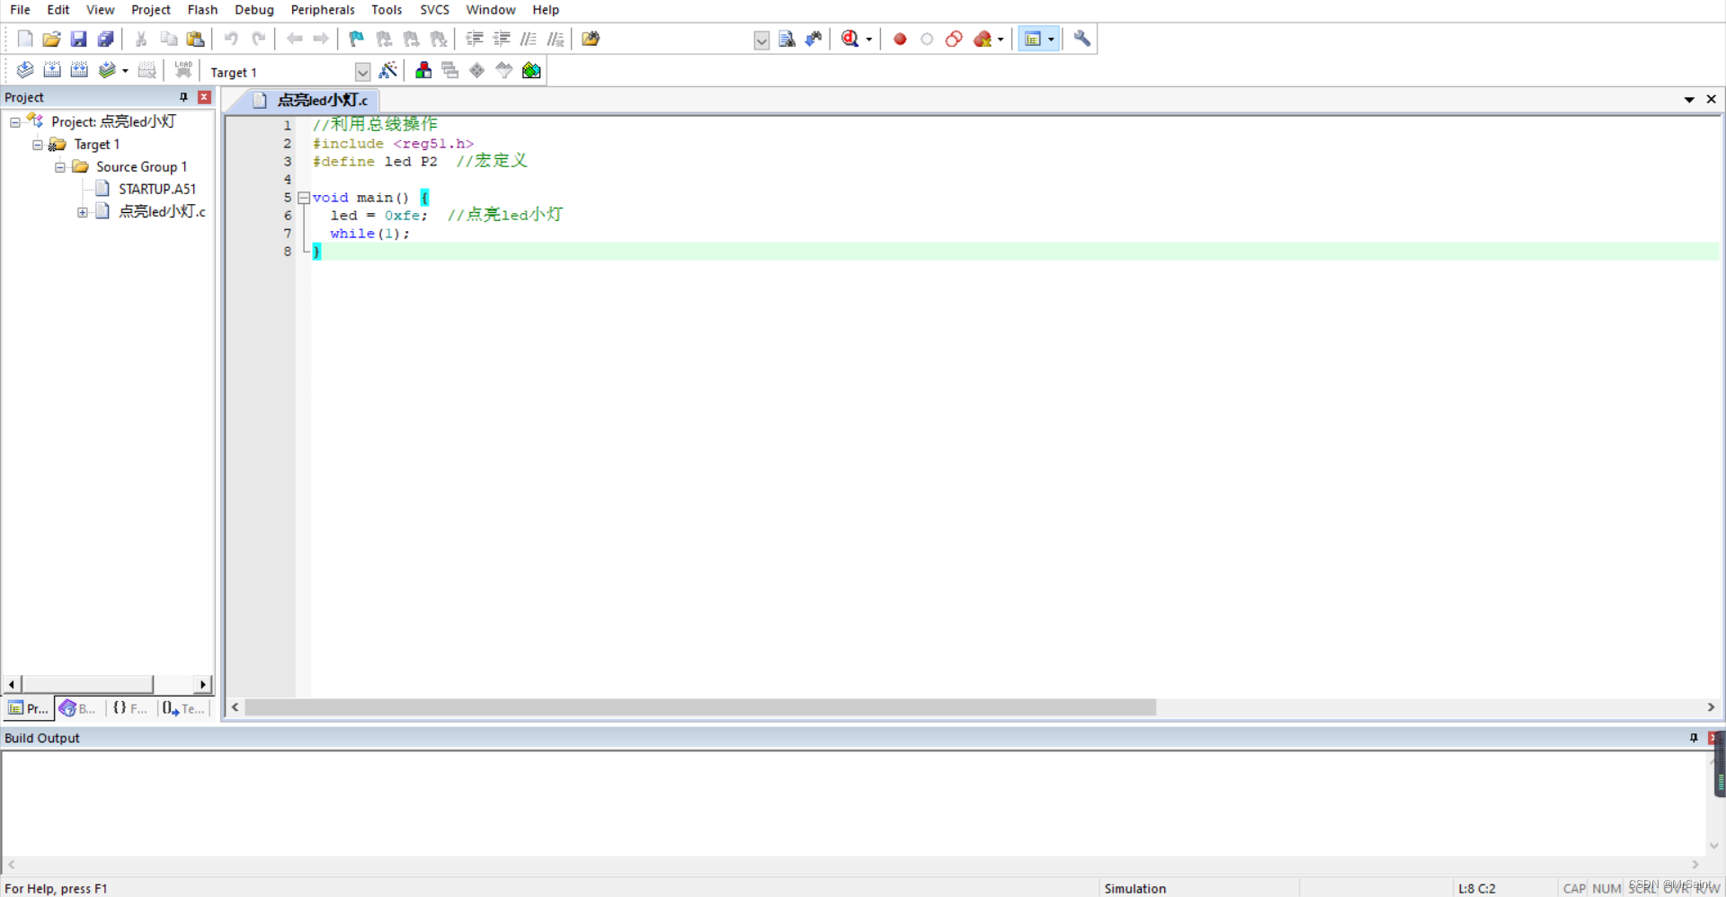Open batch build icon
The image size is (1726, 897).
point(107,70)
